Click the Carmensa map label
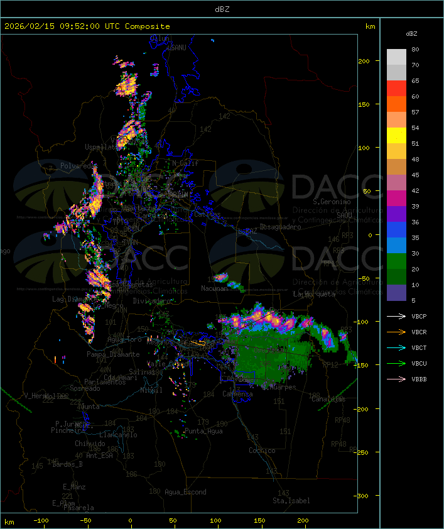Viewport: 444px width, 529px height. (237, 394)
